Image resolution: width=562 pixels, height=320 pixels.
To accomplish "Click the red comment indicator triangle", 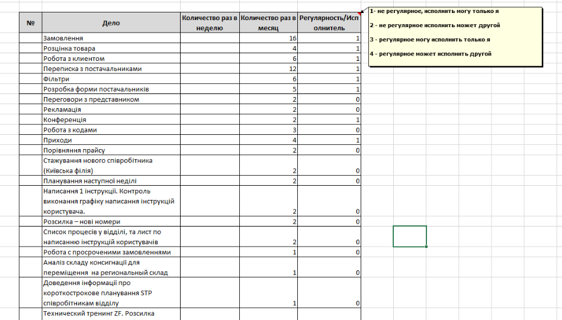I will (359, 14).
